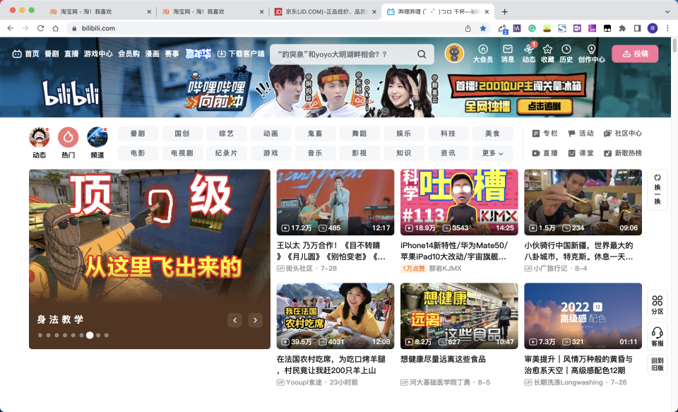
Task: Open the 社区中心 link
Action: point(623,134)
